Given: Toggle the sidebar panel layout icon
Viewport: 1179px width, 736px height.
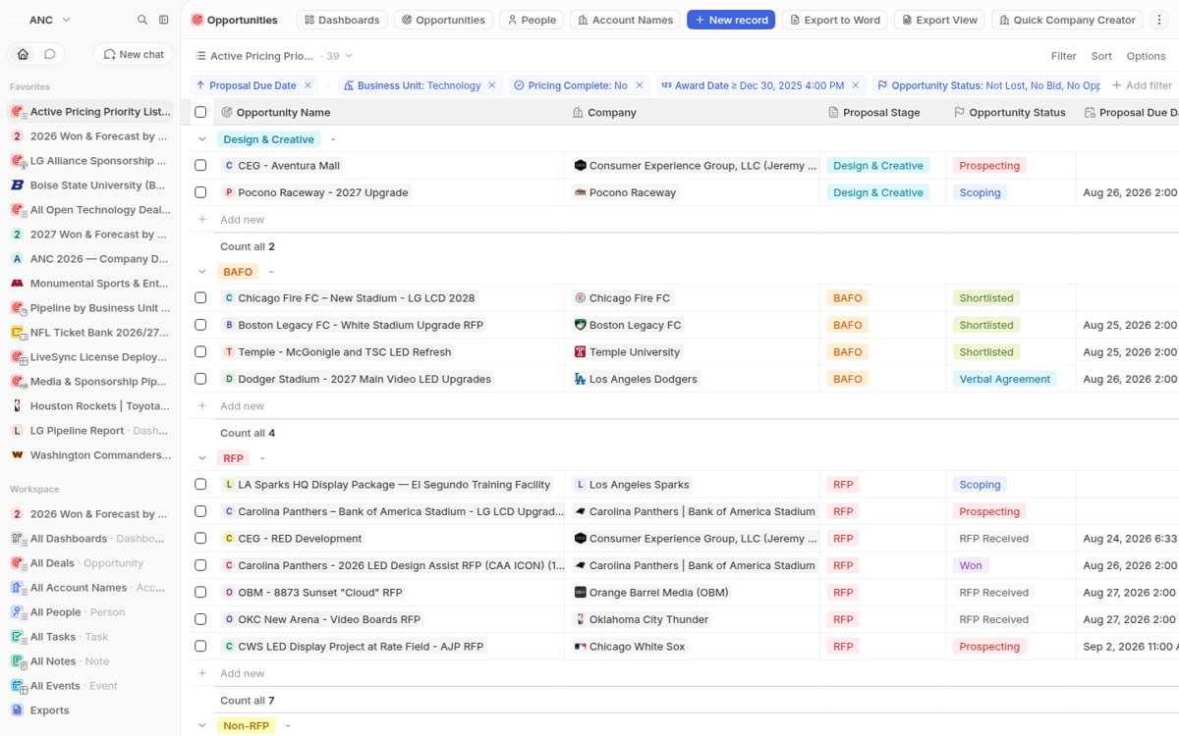Looking at the screenshot, I should tap(164, 20).
